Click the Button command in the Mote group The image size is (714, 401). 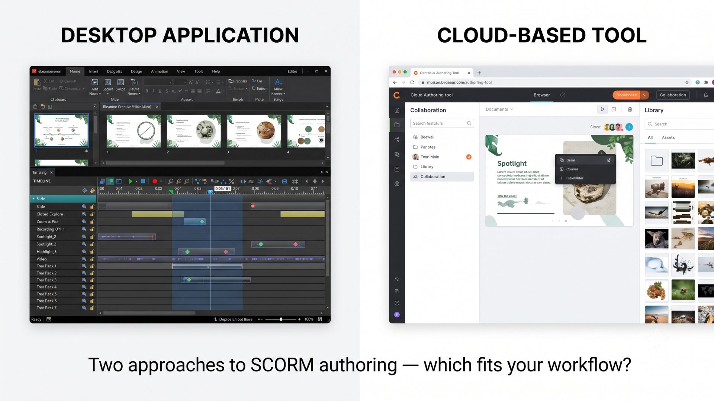click(x=260, y=88)
